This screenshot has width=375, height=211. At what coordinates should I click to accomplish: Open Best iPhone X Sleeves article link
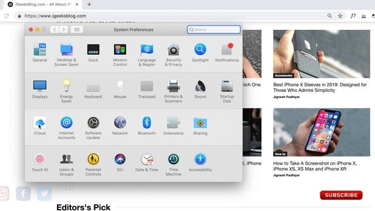(320, 87)
